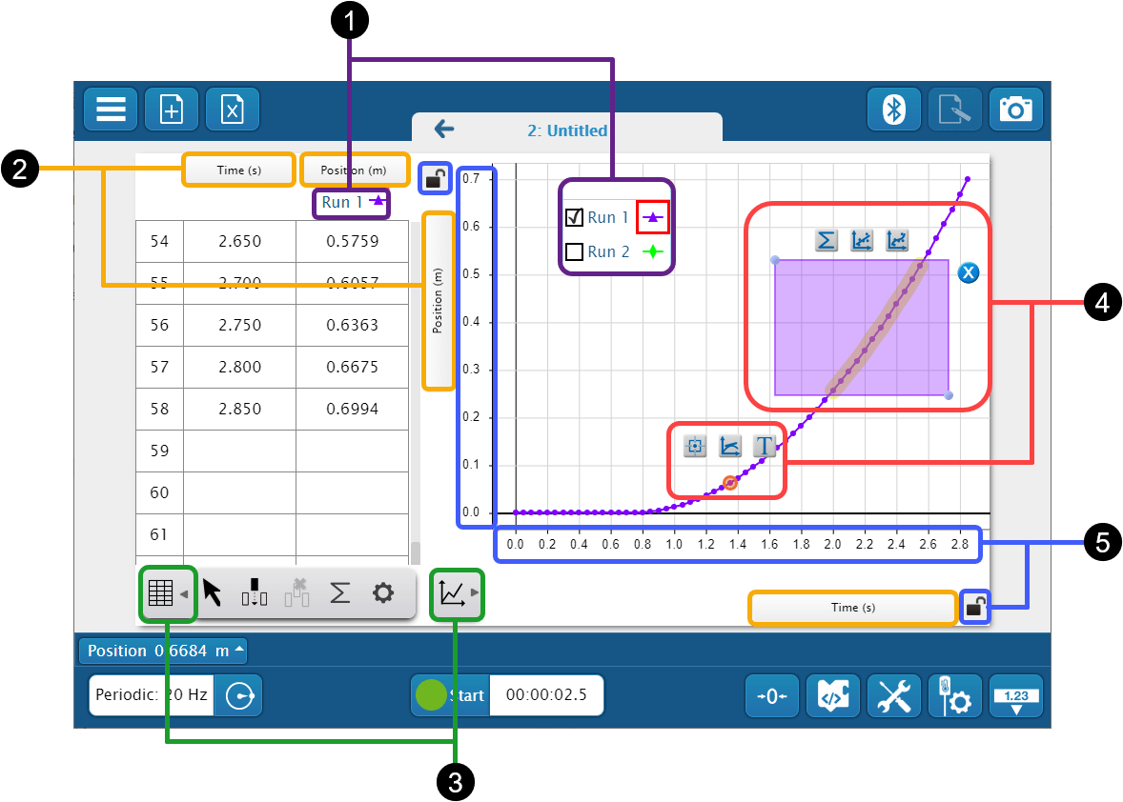Enable Run 2 visibility in the legend

click(573, 251)
